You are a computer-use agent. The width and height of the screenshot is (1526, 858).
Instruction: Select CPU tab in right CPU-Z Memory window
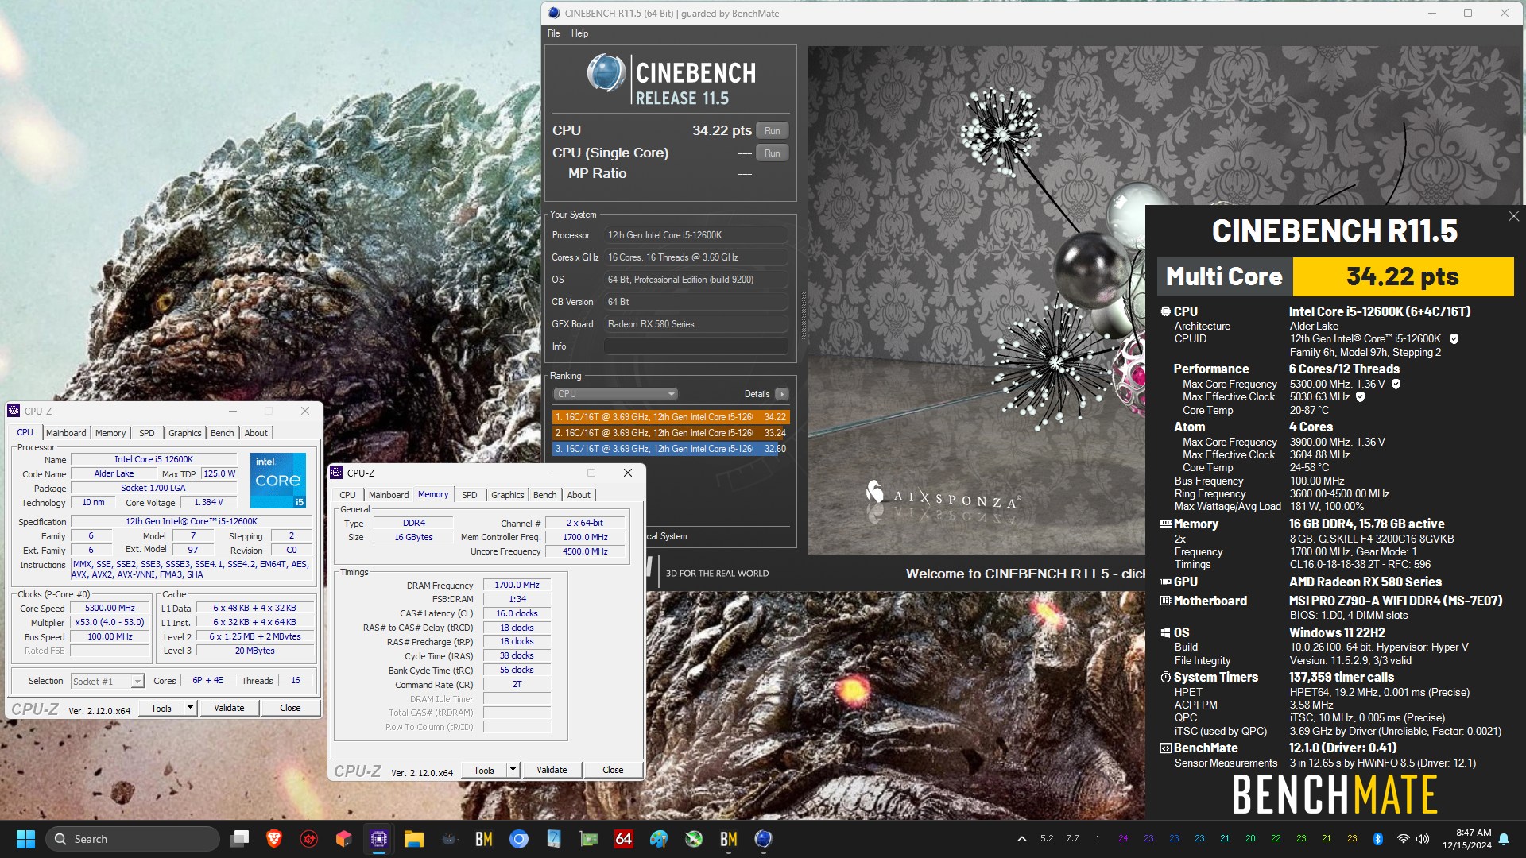(347, 495)
